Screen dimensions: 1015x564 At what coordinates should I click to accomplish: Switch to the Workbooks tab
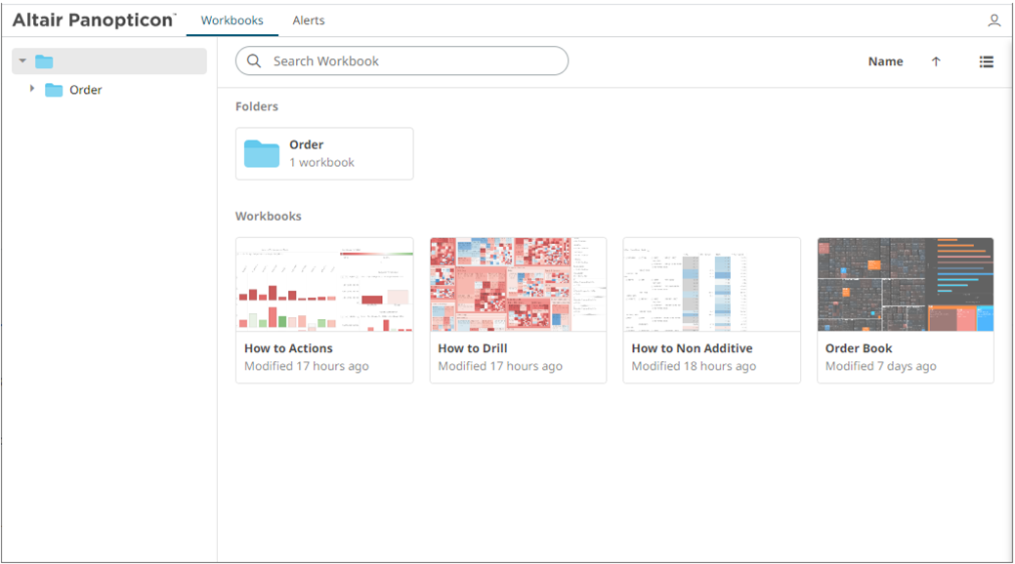[232, 20]
